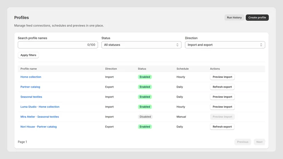Viewport: 283px width, 159px height.
Task: Click the Export cell in Partner catalog row
Action: point(109,87)
